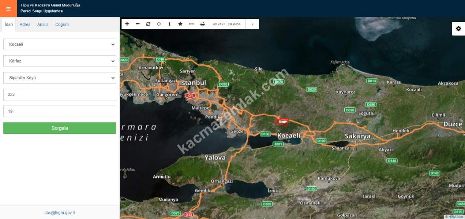This screenshot has width=465, height=219.
Task: Select the distance measure arrow tool
Action: click(x=191, y=24)
